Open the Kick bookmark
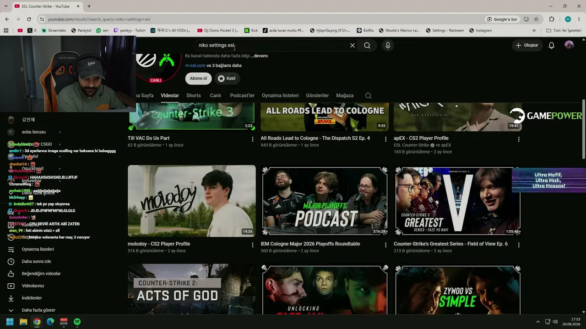Screen dimensions: 586x329 tap(251, 31)
